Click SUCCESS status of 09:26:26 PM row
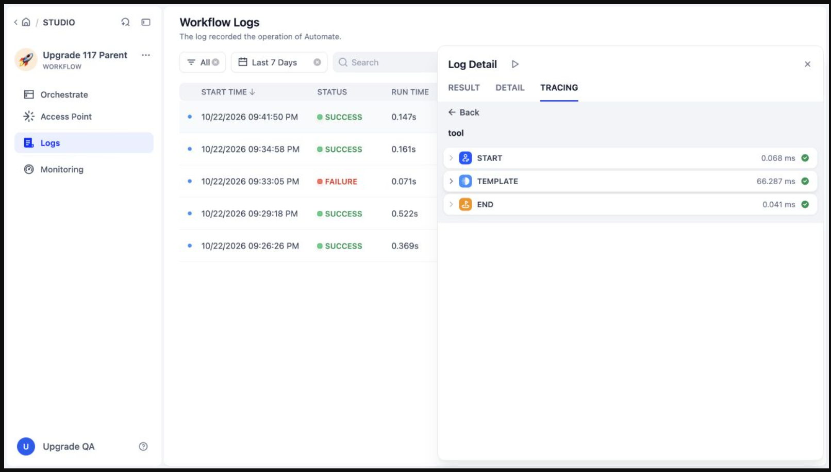The width and height of the screenshot is (831, 472). (340, 246)
